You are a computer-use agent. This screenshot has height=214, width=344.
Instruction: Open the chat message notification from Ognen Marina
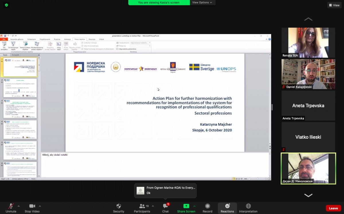165,191
